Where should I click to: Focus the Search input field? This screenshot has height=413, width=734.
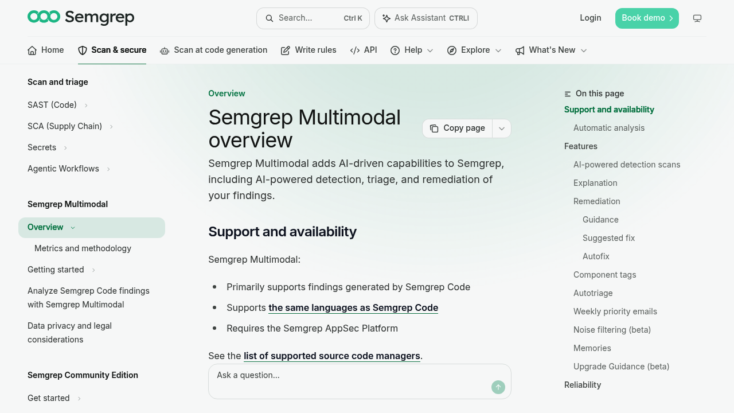313,18
